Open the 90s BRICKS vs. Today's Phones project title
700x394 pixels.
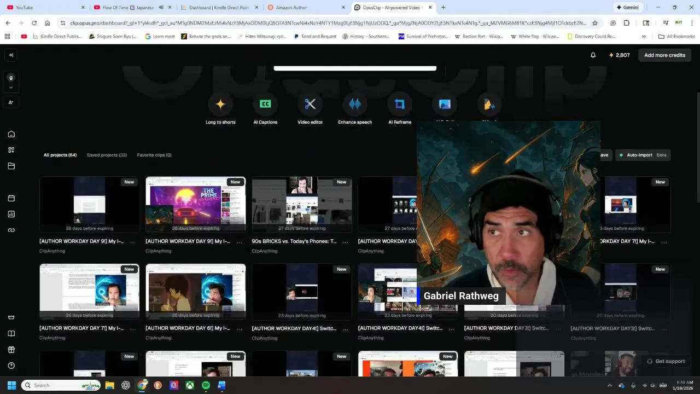[294, 241]
